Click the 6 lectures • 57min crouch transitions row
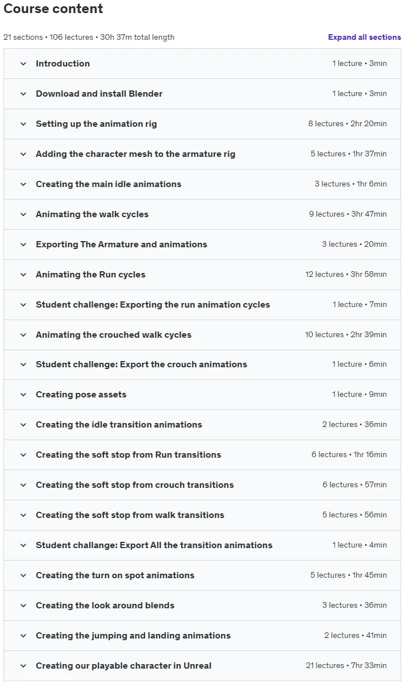The width and height of the screenshot is (404, 684). [x=202, y=485]
